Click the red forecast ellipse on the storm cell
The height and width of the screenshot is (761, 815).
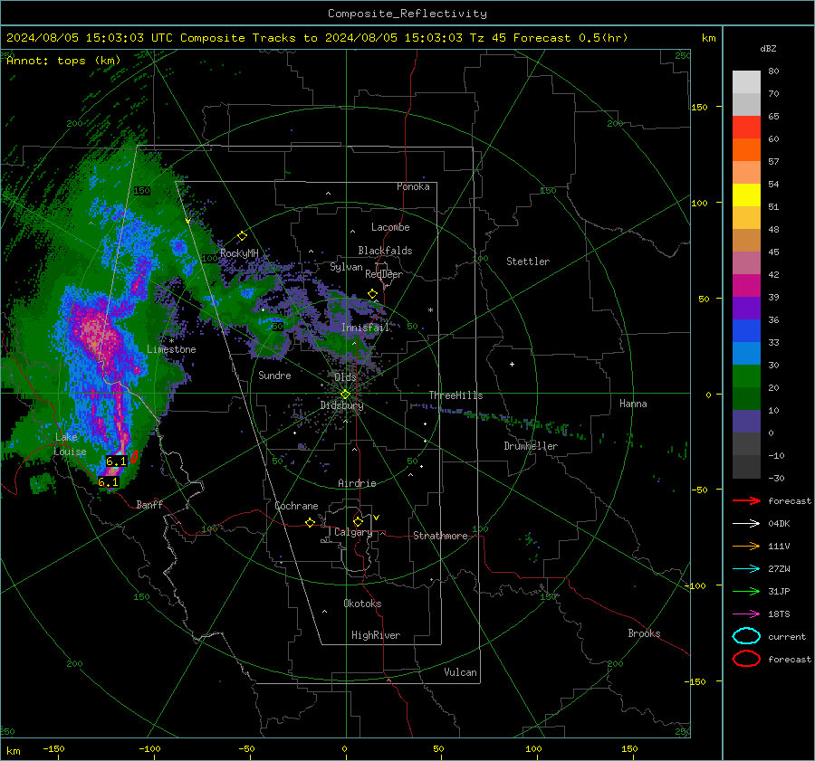[x=134, y=457]
